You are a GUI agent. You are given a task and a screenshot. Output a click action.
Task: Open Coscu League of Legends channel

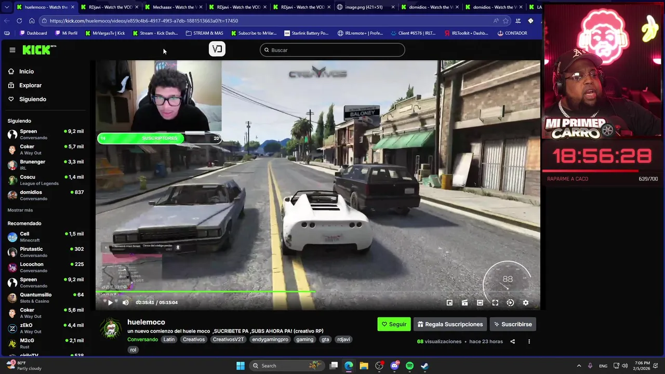(46, 180)
